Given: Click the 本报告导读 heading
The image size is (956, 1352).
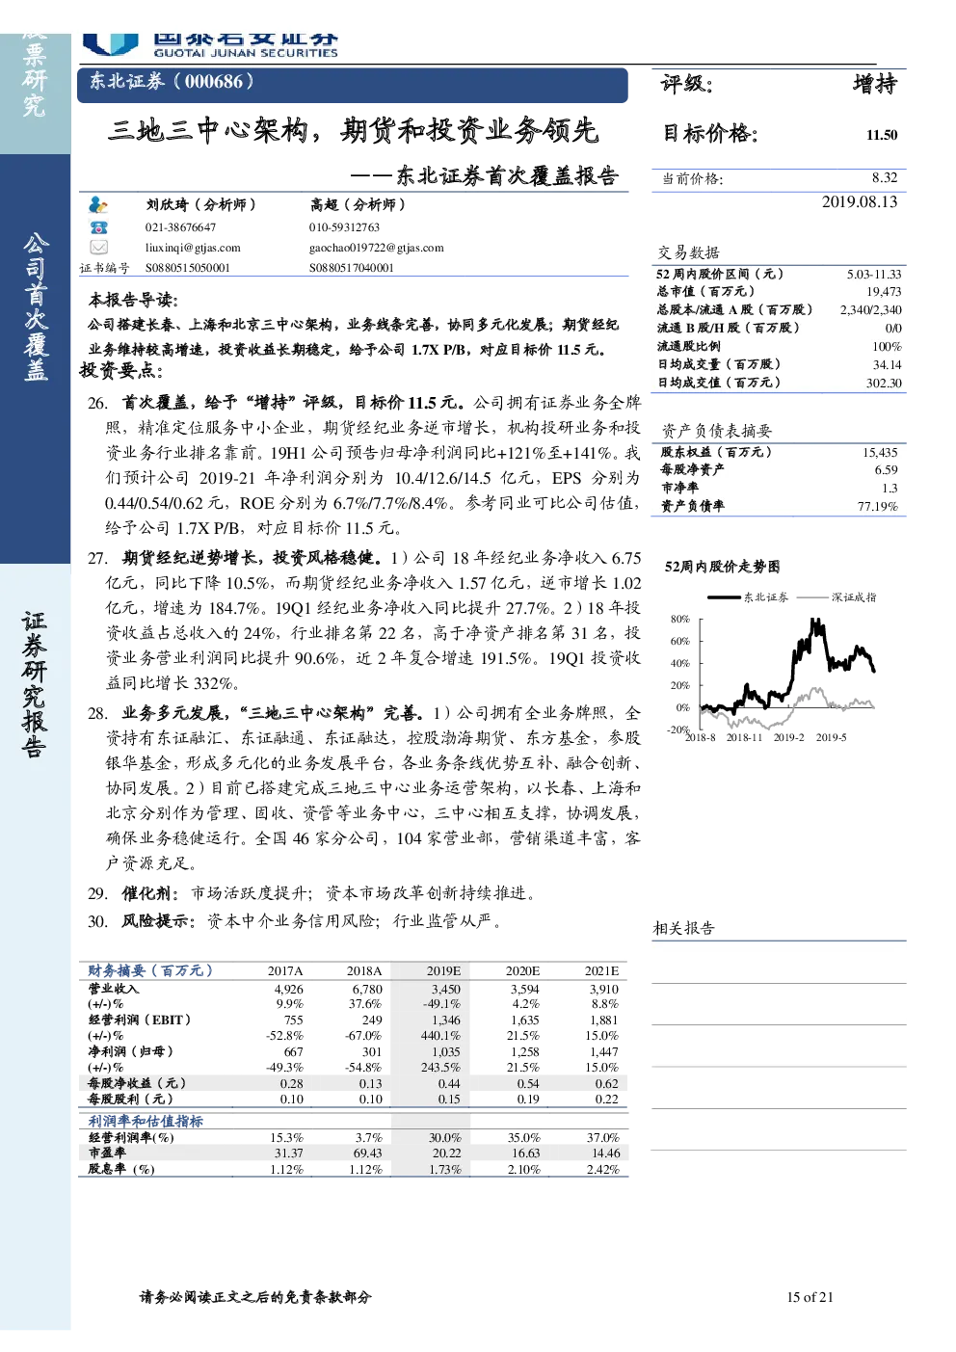Looking at the screenshot, I should point(133,300).
